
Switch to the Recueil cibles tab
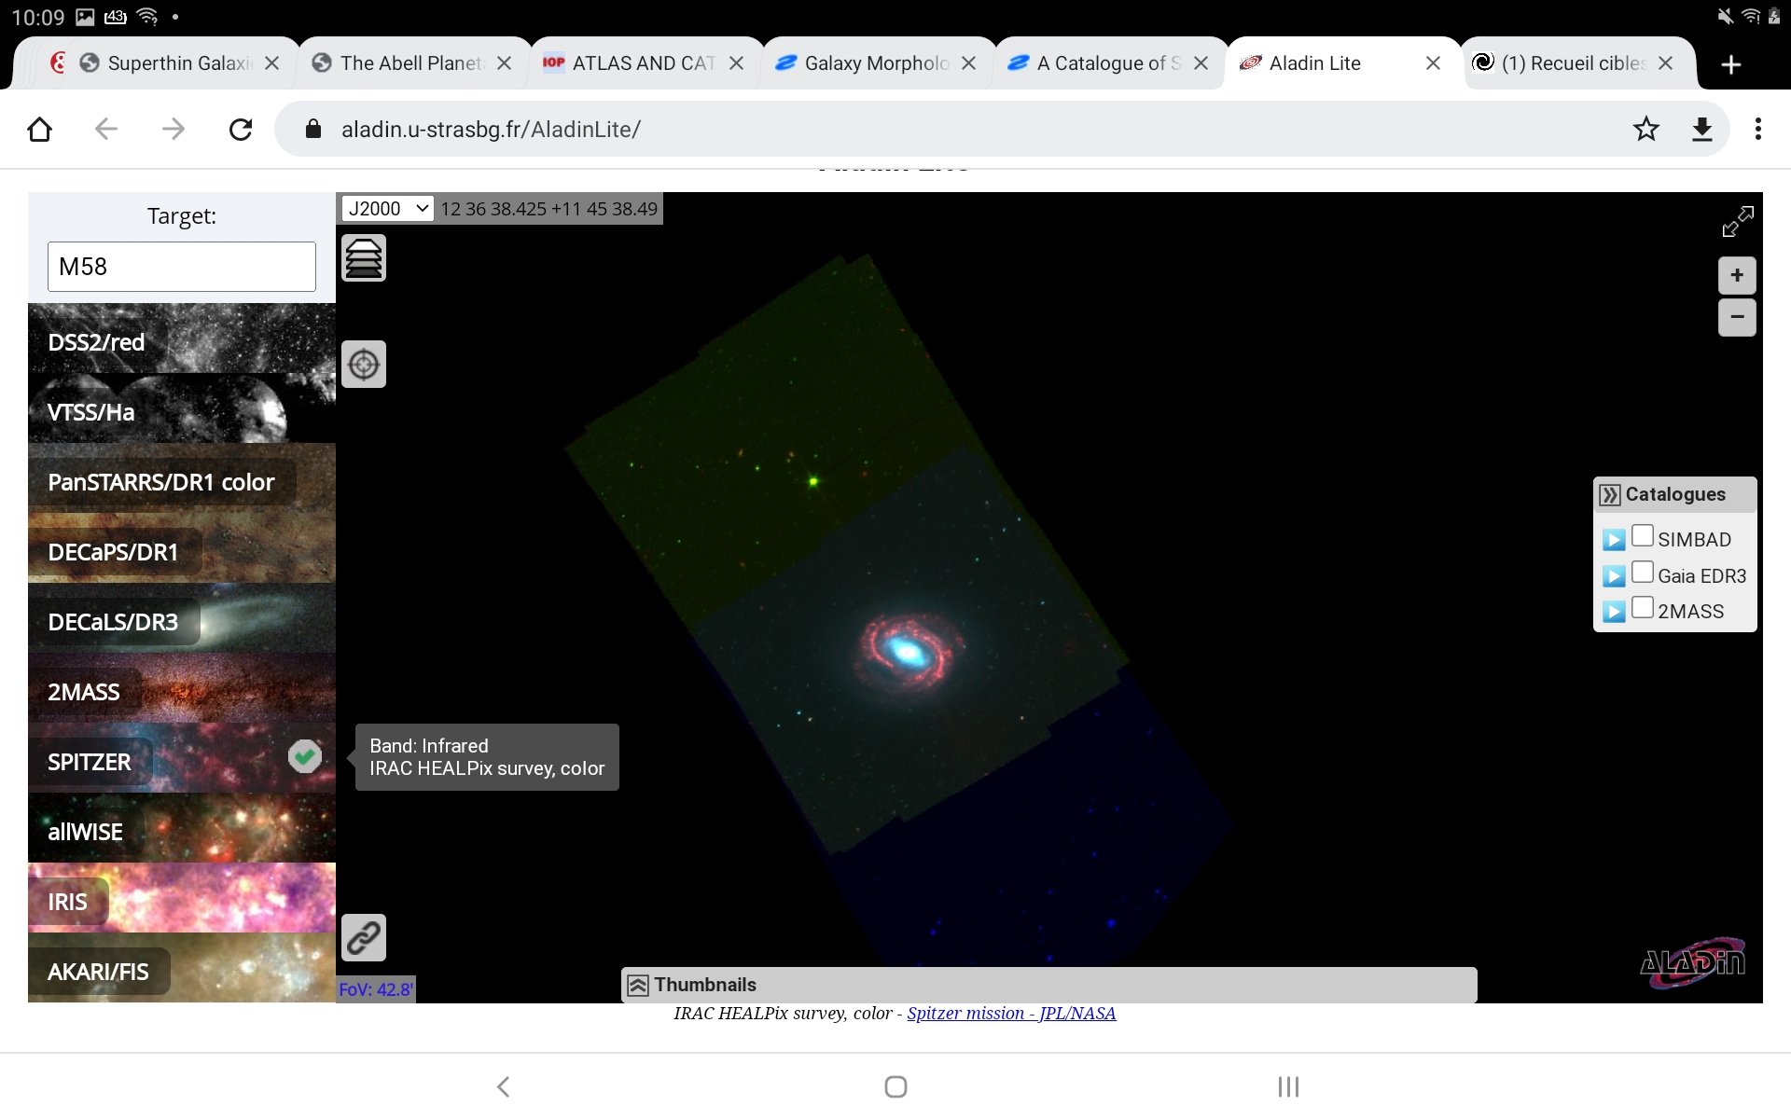[1572, 63]
